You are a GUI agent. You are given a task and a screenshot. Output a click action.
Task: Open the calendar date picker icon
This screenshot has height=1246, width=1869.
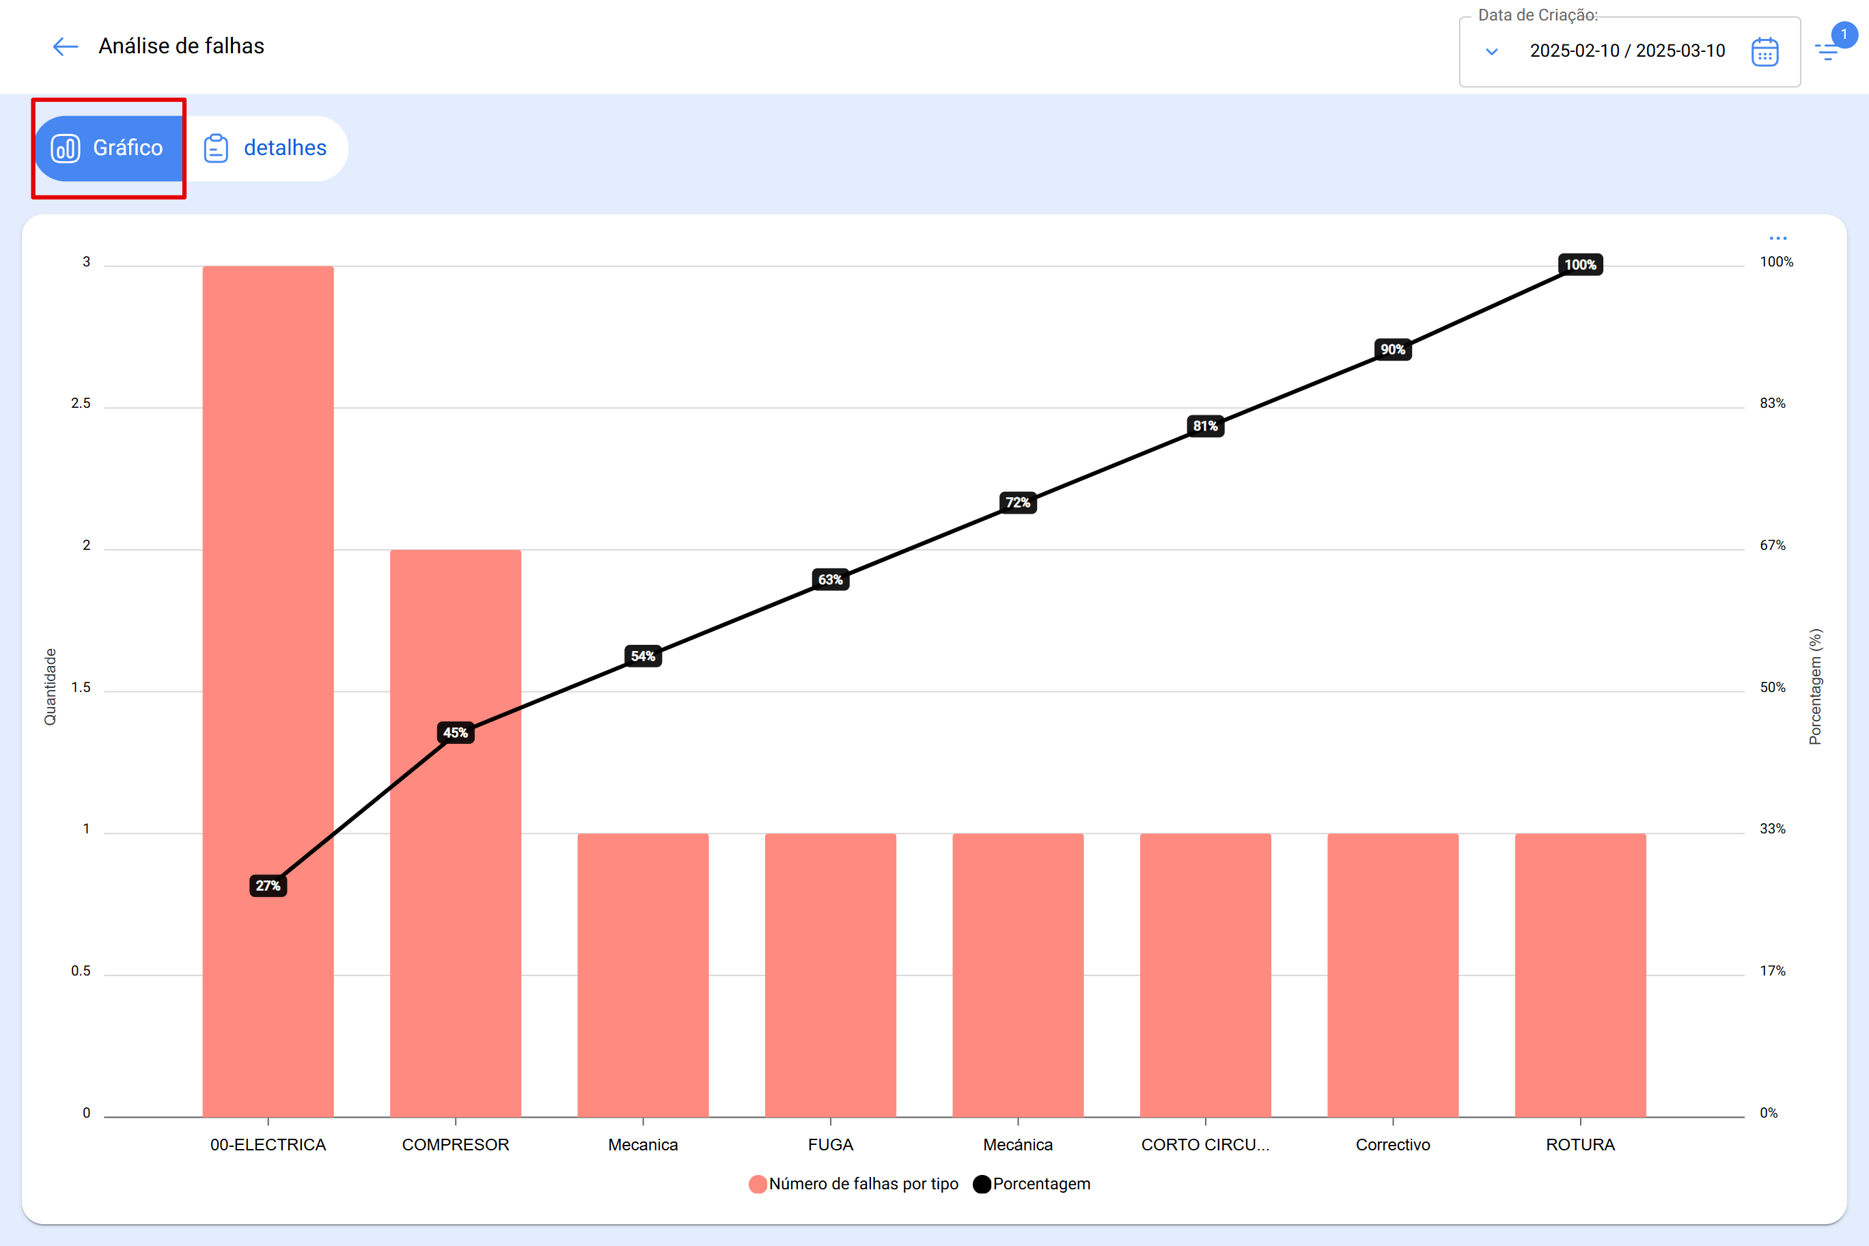coord(1764,52)
